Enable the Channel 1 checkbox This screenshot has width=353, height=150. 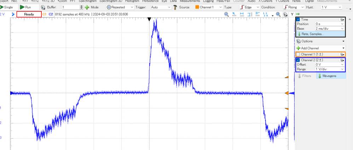pyautogui.click(x=298, y=54)
